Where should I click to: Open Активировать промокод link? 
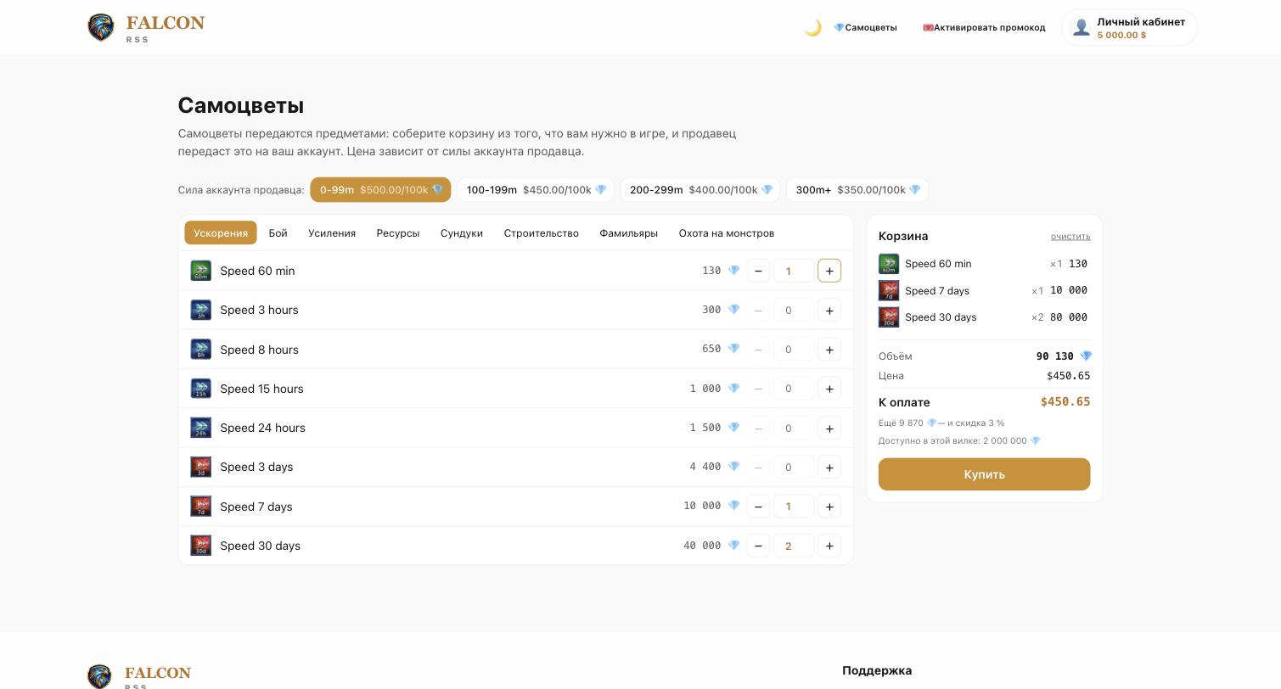(x=984, y=28)
